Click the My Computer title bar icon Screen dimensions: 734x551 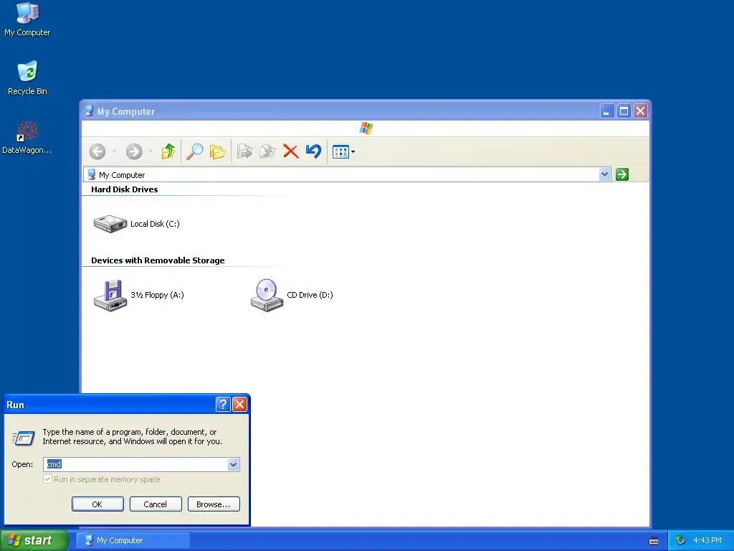click(x=89, y=111)
